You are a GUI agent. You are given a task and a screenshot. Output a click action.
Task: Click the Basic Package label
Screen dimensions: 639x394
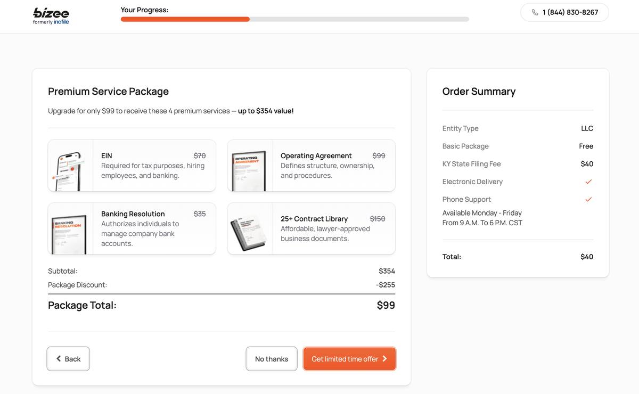coord(465,146)
